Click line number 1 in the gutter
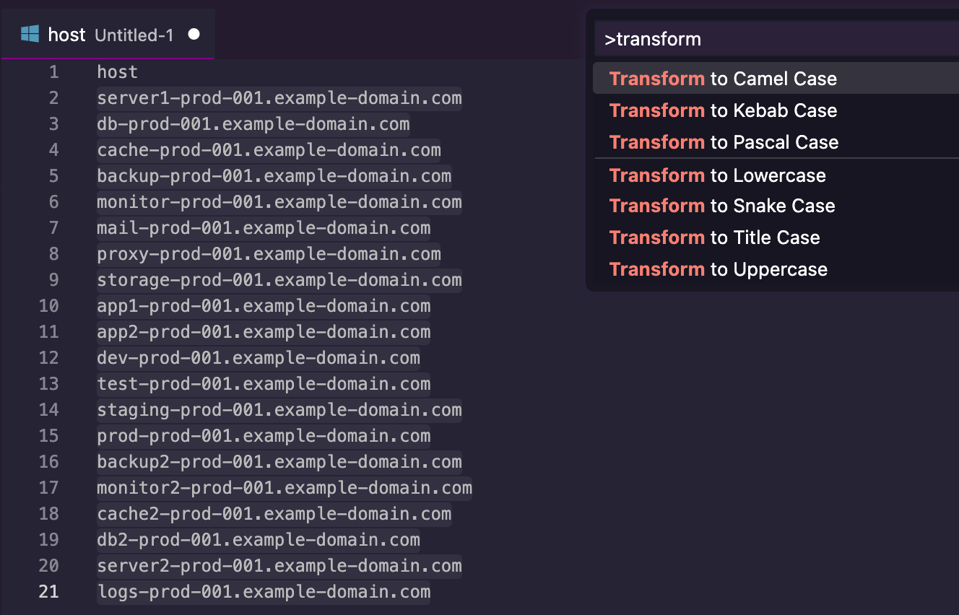This screenshot has height=615, width=959. click(54, 72)
